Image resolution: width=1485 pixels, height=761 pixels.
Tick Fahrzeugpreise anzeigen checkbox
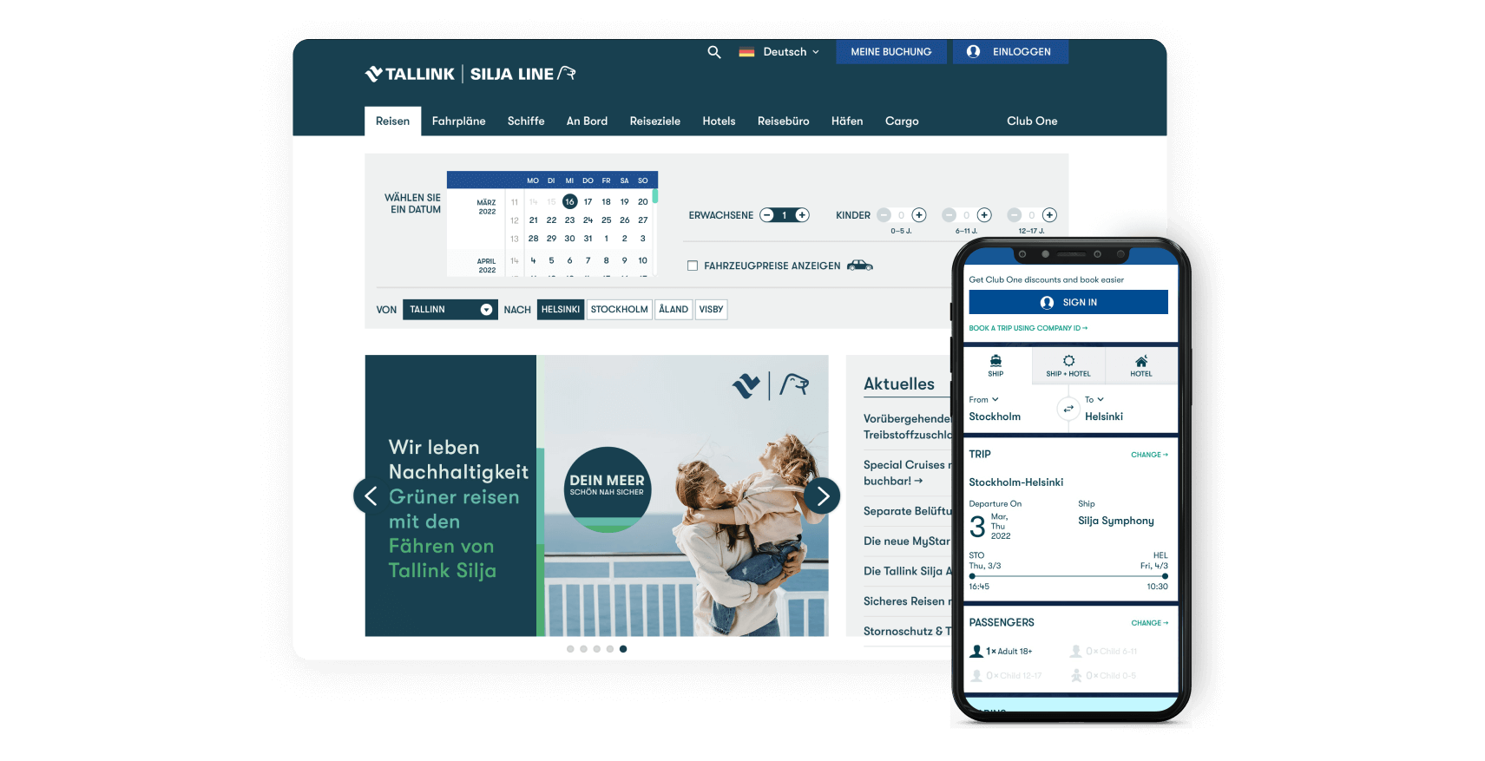coord(693,266)
